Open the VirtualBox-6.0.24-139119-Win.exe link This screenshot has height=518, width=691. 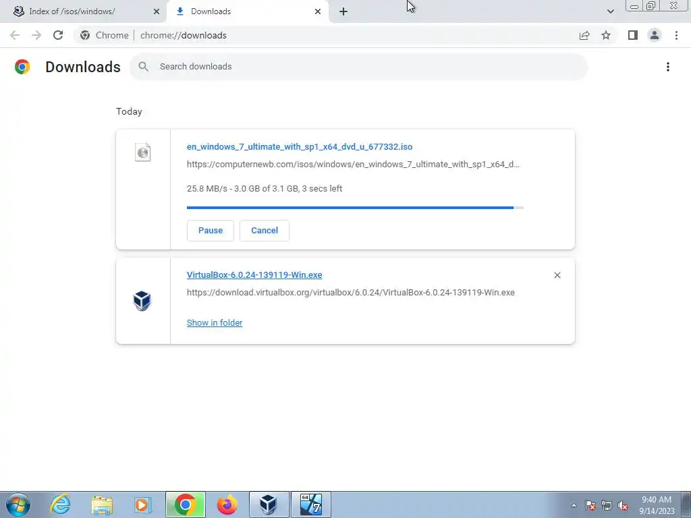254,275
